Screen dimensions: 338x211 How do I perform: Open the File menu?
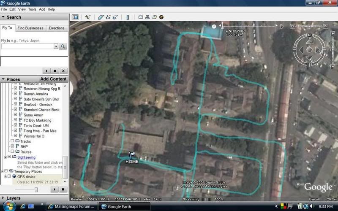click(x=4, y=9)
